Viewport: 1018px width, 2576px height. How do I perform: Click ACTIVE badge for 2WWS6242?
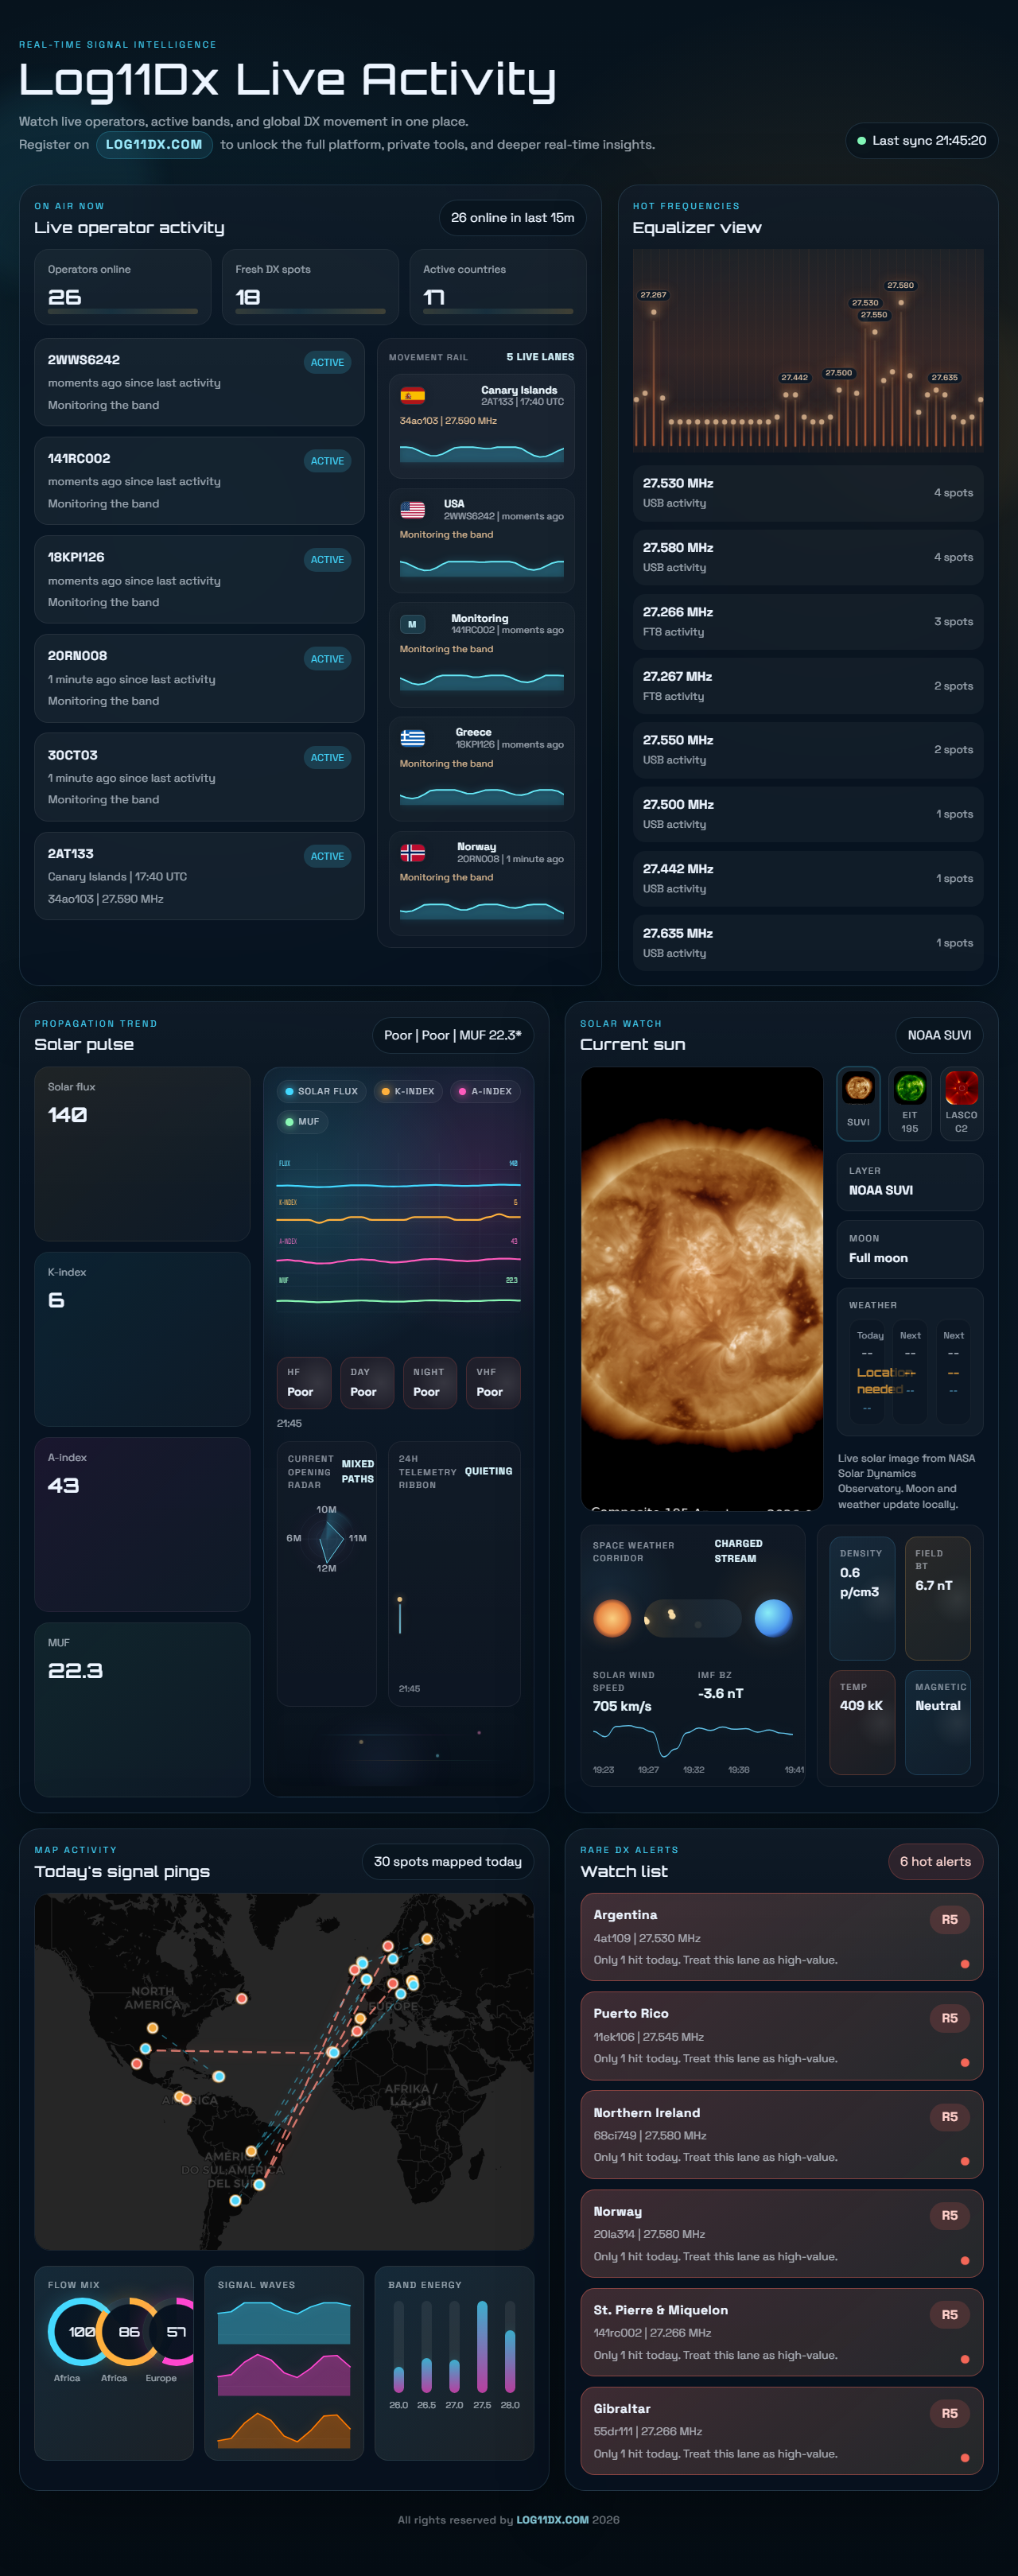(327, 362)
